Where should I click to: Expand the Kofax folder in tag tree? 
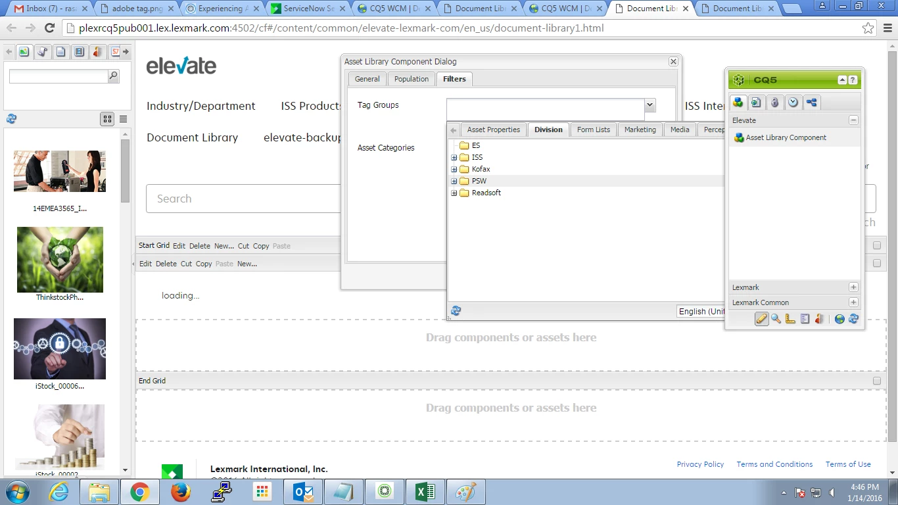tap(454, 170)
